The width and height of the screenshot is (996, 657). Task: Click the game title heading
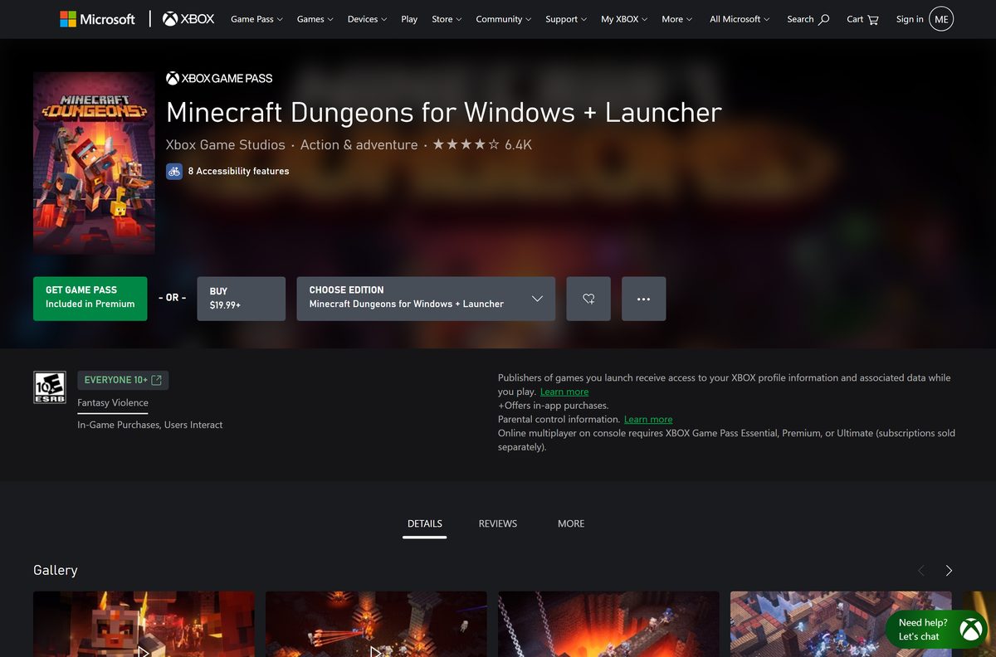[444, 112]
